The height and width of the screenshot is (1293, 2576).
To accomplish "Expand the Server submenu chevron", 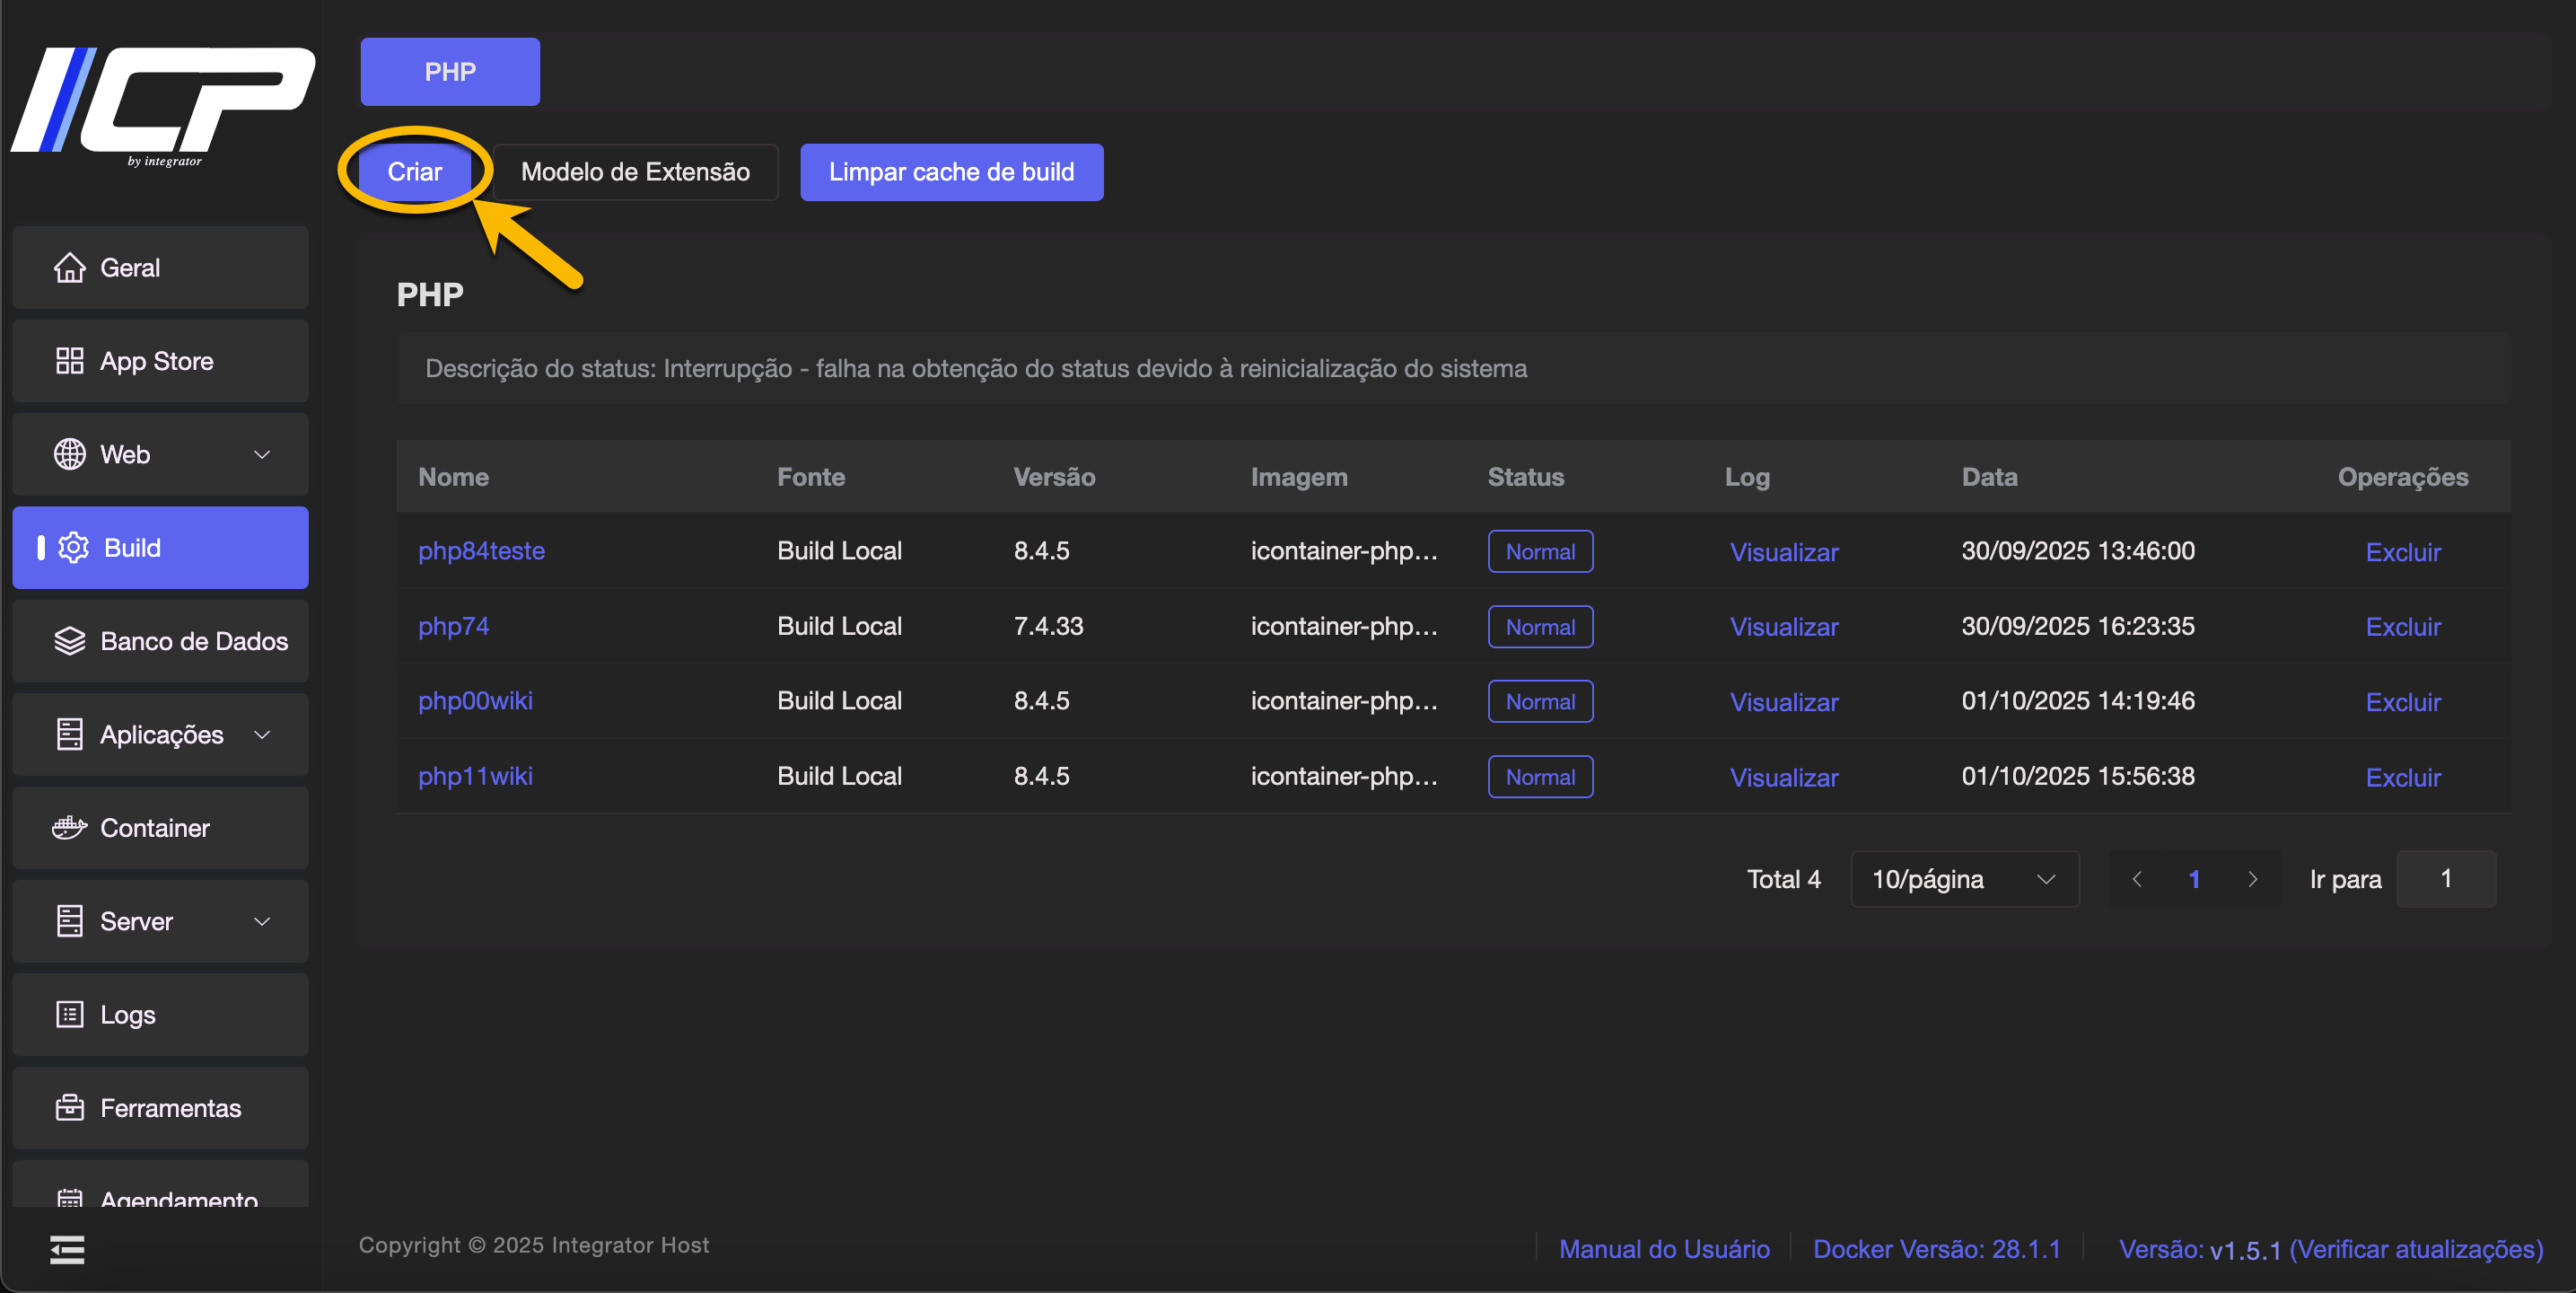I will coord(262,920).
